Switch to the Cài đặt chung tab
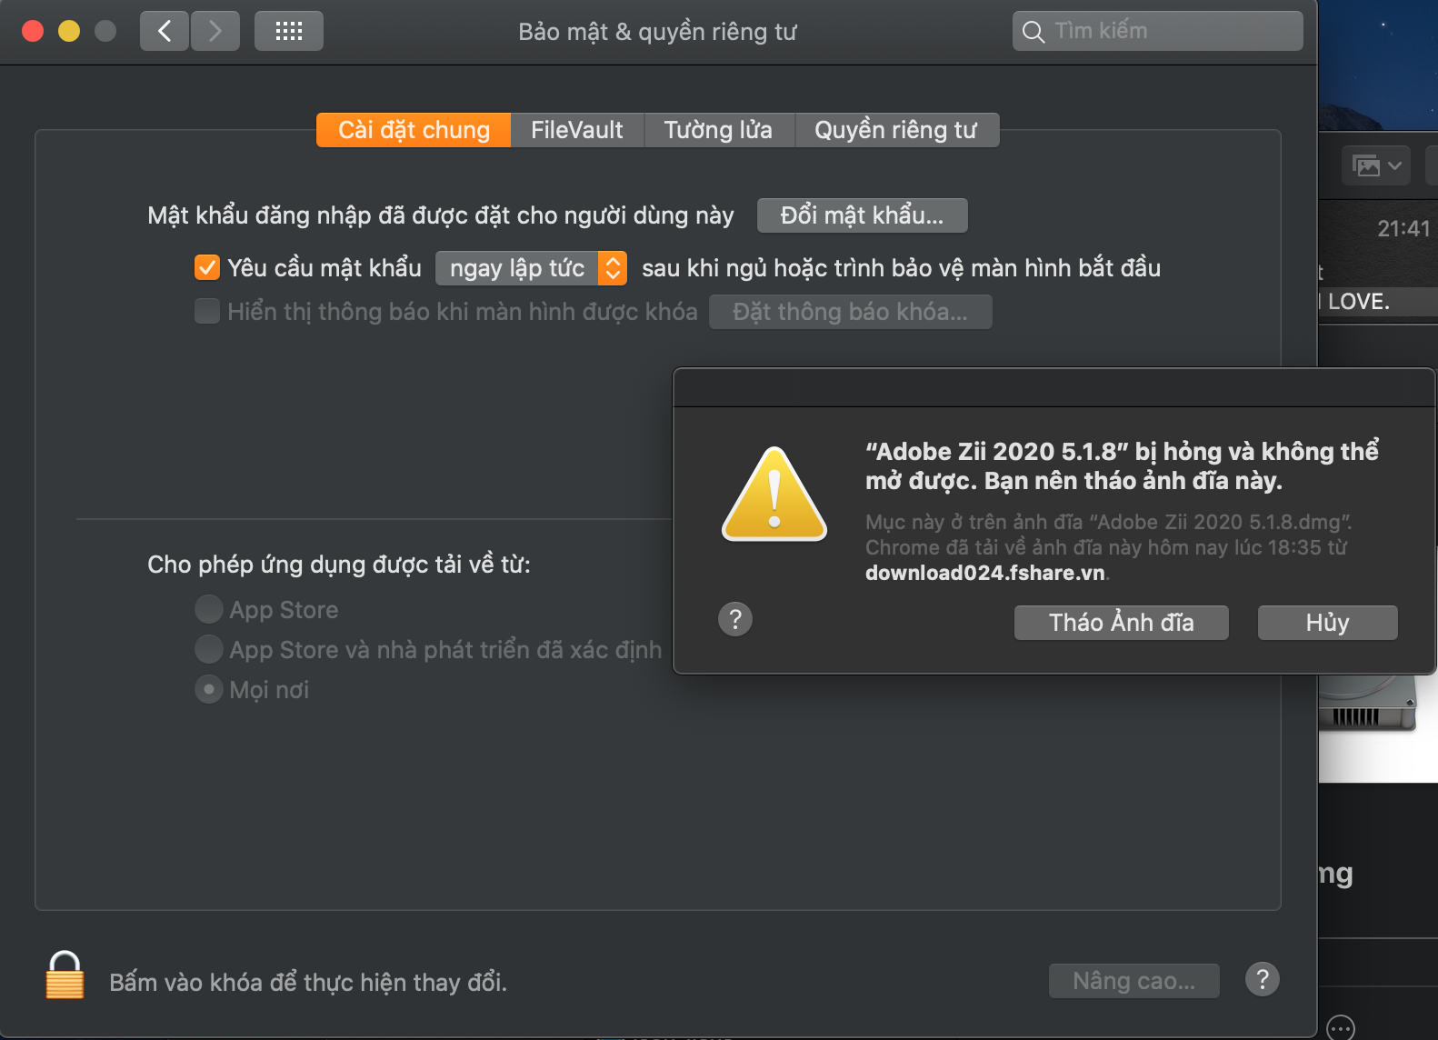This screenshot has height=1040, width=1438. (x=414, y=130)
